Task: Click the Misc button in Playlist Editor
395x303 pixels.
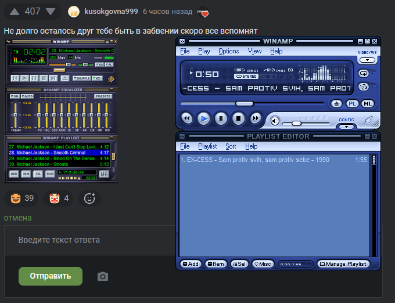Action: [x=263, y=264]
